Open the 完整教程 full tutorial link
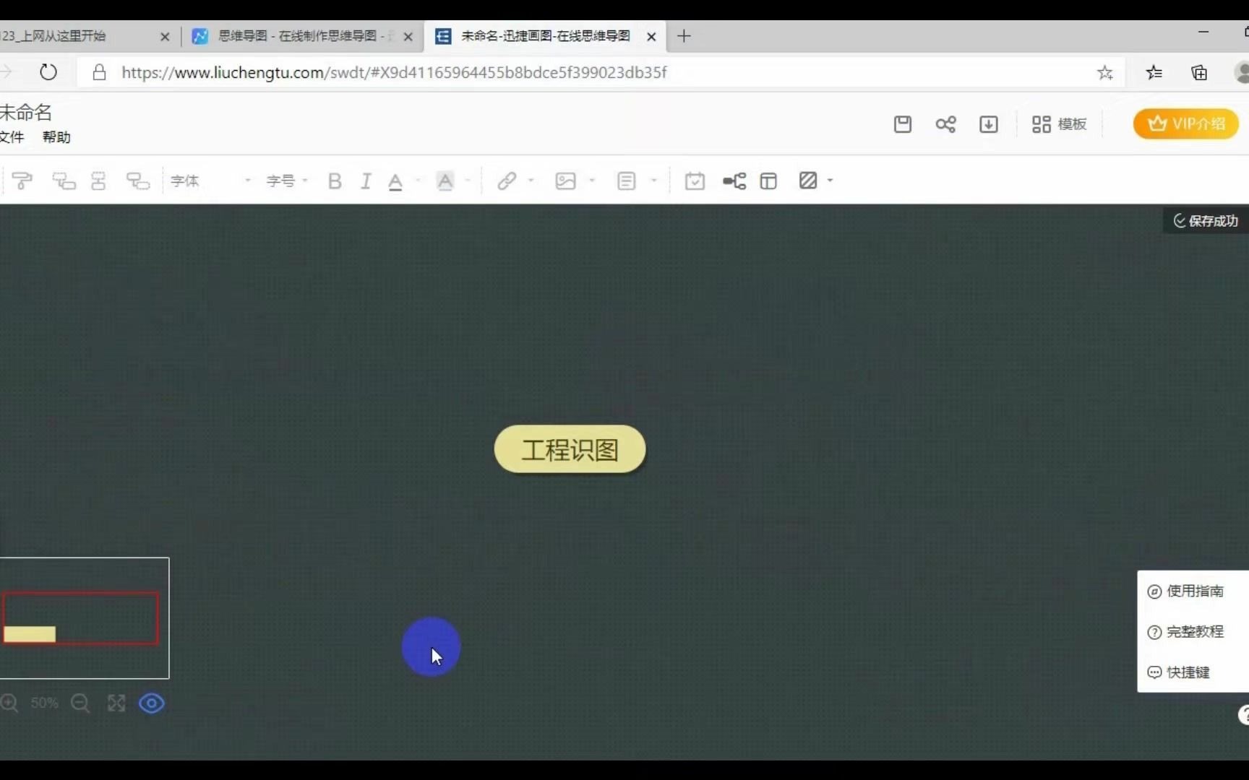1249x780 pixels. [x=1185, y=631]
